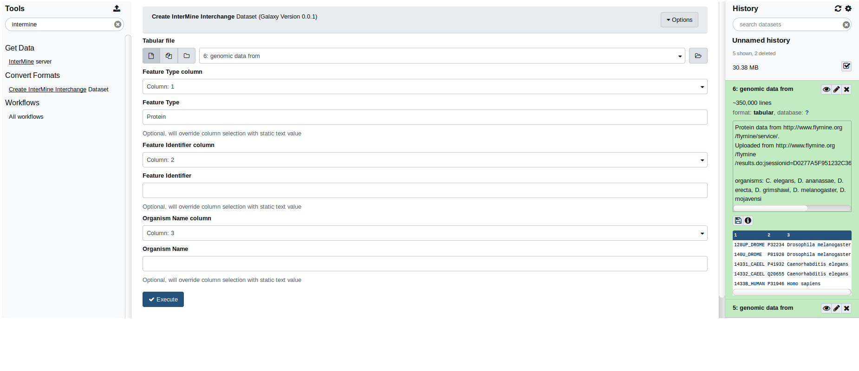This screenshot has width=859, height=371.
Task: Click the Feature Type text field
Action: [x=425, y=117]
